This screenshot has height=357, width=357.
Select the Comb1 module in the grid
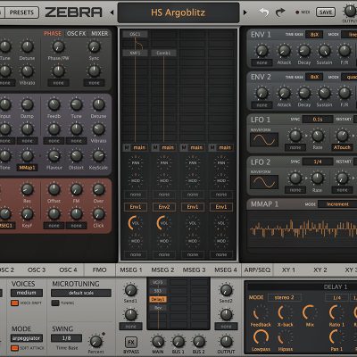[163, 53]
